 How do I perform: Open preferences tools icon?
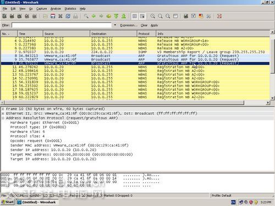click(208, 16)
